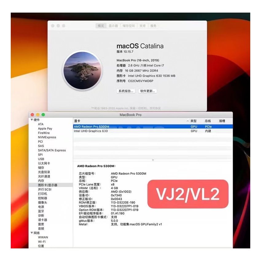The width and height of the screenshot is (261, 261).
Task: Select the AMD Radeon Pro 5300M row
Action: point(153,127)
